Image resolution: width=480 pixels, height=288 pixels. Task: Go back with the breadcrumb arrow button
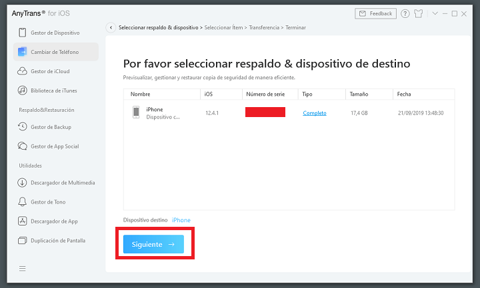(x=111, y=27)
